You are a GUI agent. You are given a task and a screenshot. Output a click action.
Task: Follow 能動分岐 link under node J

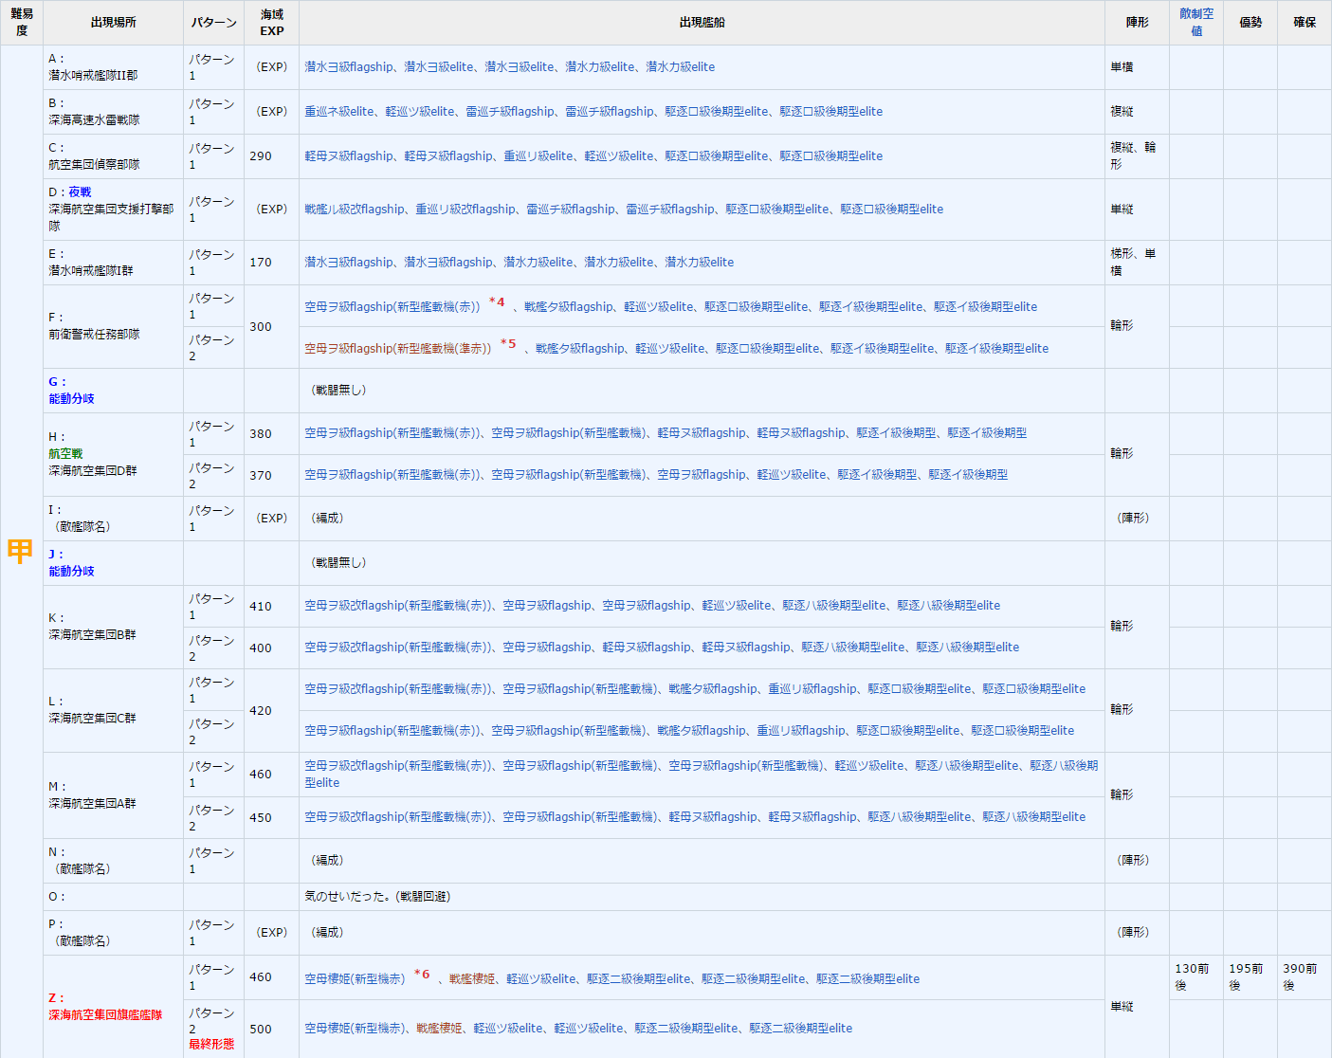click(72, 572)
